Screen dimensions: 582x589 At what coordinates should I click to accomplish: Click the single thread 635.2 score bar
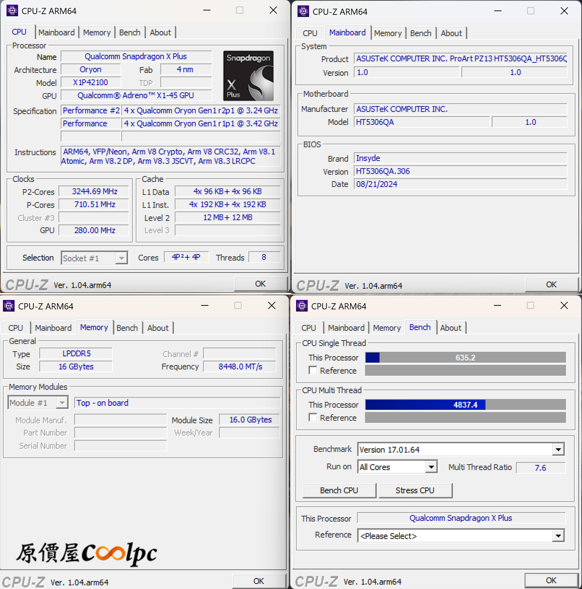coord(466,357)
